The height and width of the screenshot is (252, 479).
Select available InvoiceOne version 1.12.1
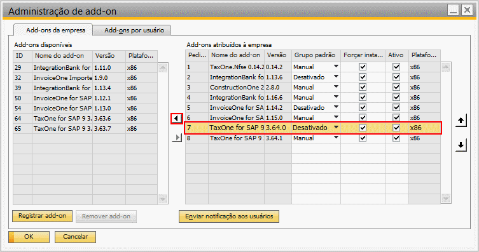(x=85, y=98)
